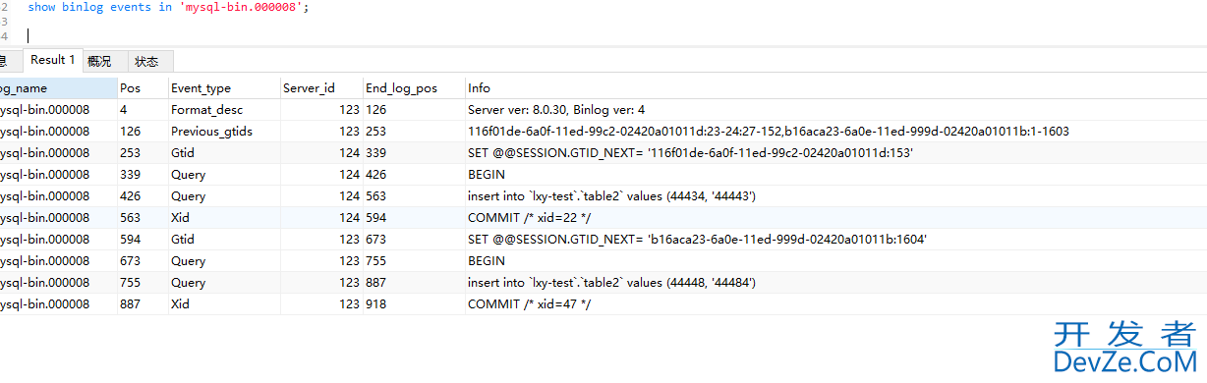Image resolution: width=1207 pixels, height=383 pixels.
Task: Click the show binlog events SQL line
Action: tap(168, 7)
